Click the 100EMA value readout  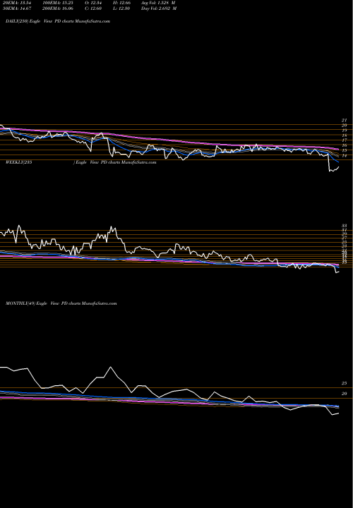[x=59, y=3]
